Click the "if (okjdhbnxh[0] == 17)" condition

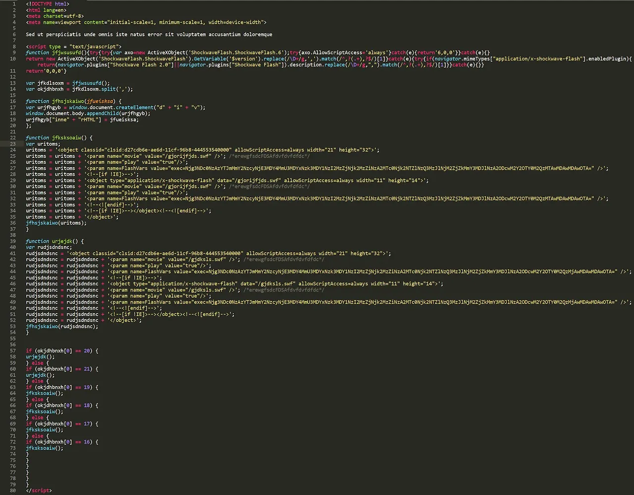point(62,424)
